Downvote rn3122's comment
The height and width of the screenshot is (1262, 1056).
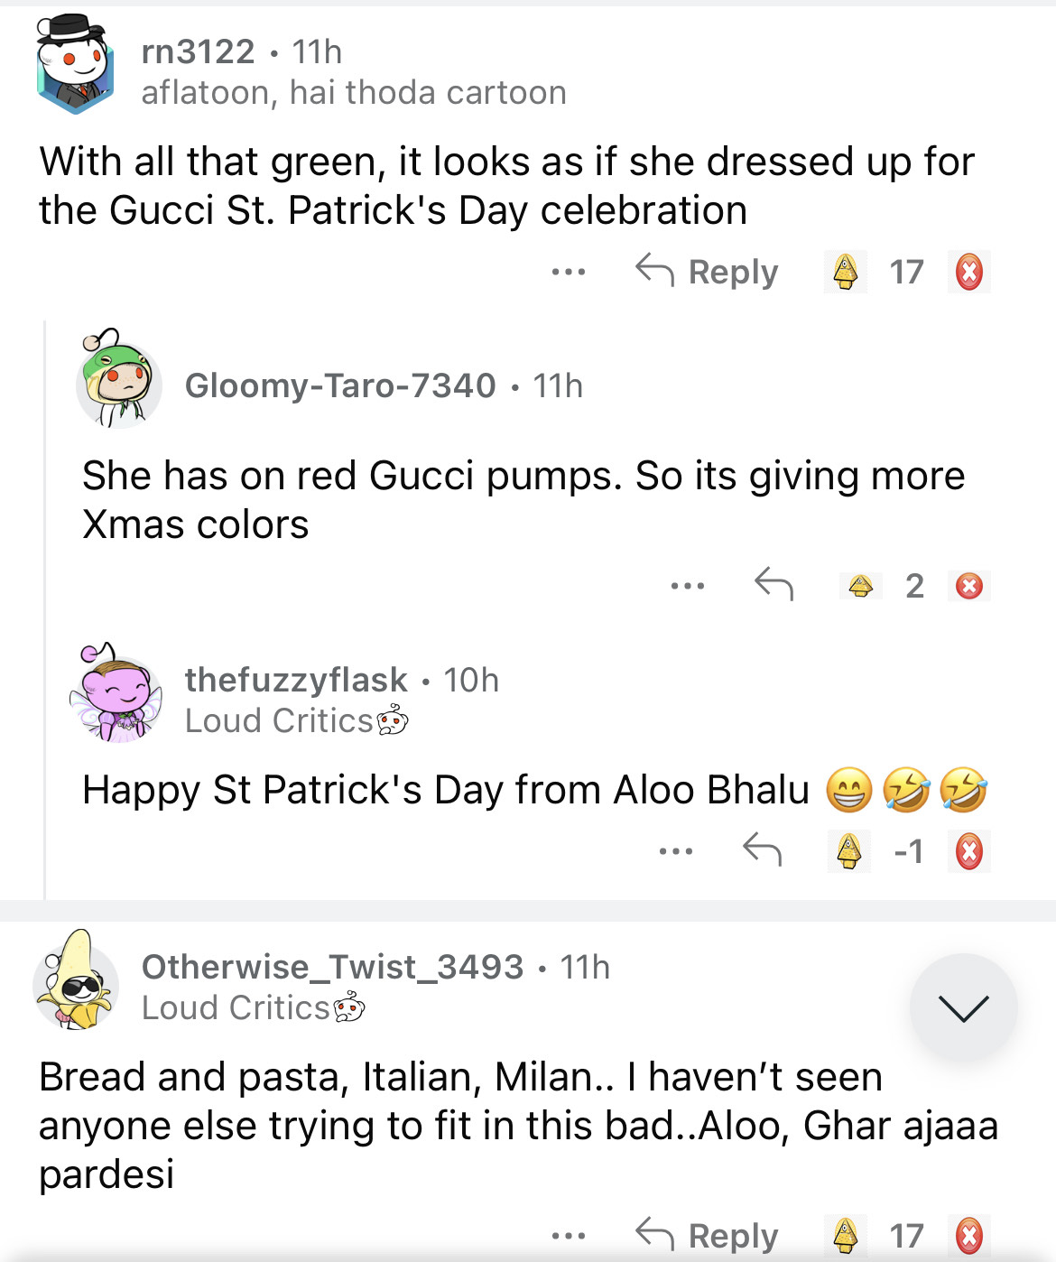[969, 272]
